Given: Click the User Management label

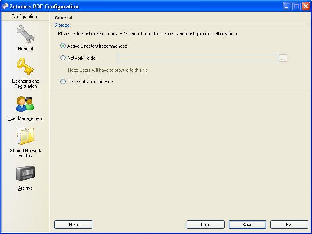Looking at the screenshot, I should [25, 118].
